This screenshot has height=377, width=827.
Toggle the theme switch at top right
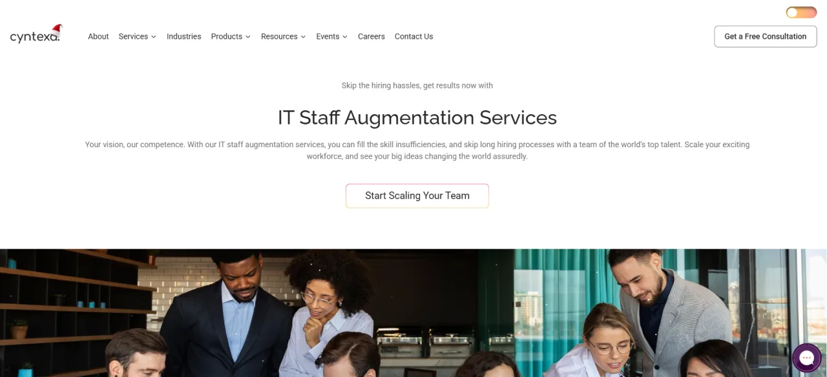coord(801,12)
